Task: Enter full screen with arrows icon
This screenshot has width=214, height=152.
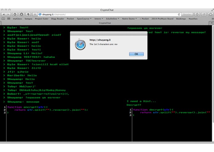Action: click(x=212, y=10)
